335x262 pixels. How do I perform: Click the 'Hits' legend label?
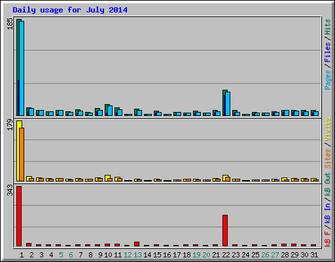[328, 27]
